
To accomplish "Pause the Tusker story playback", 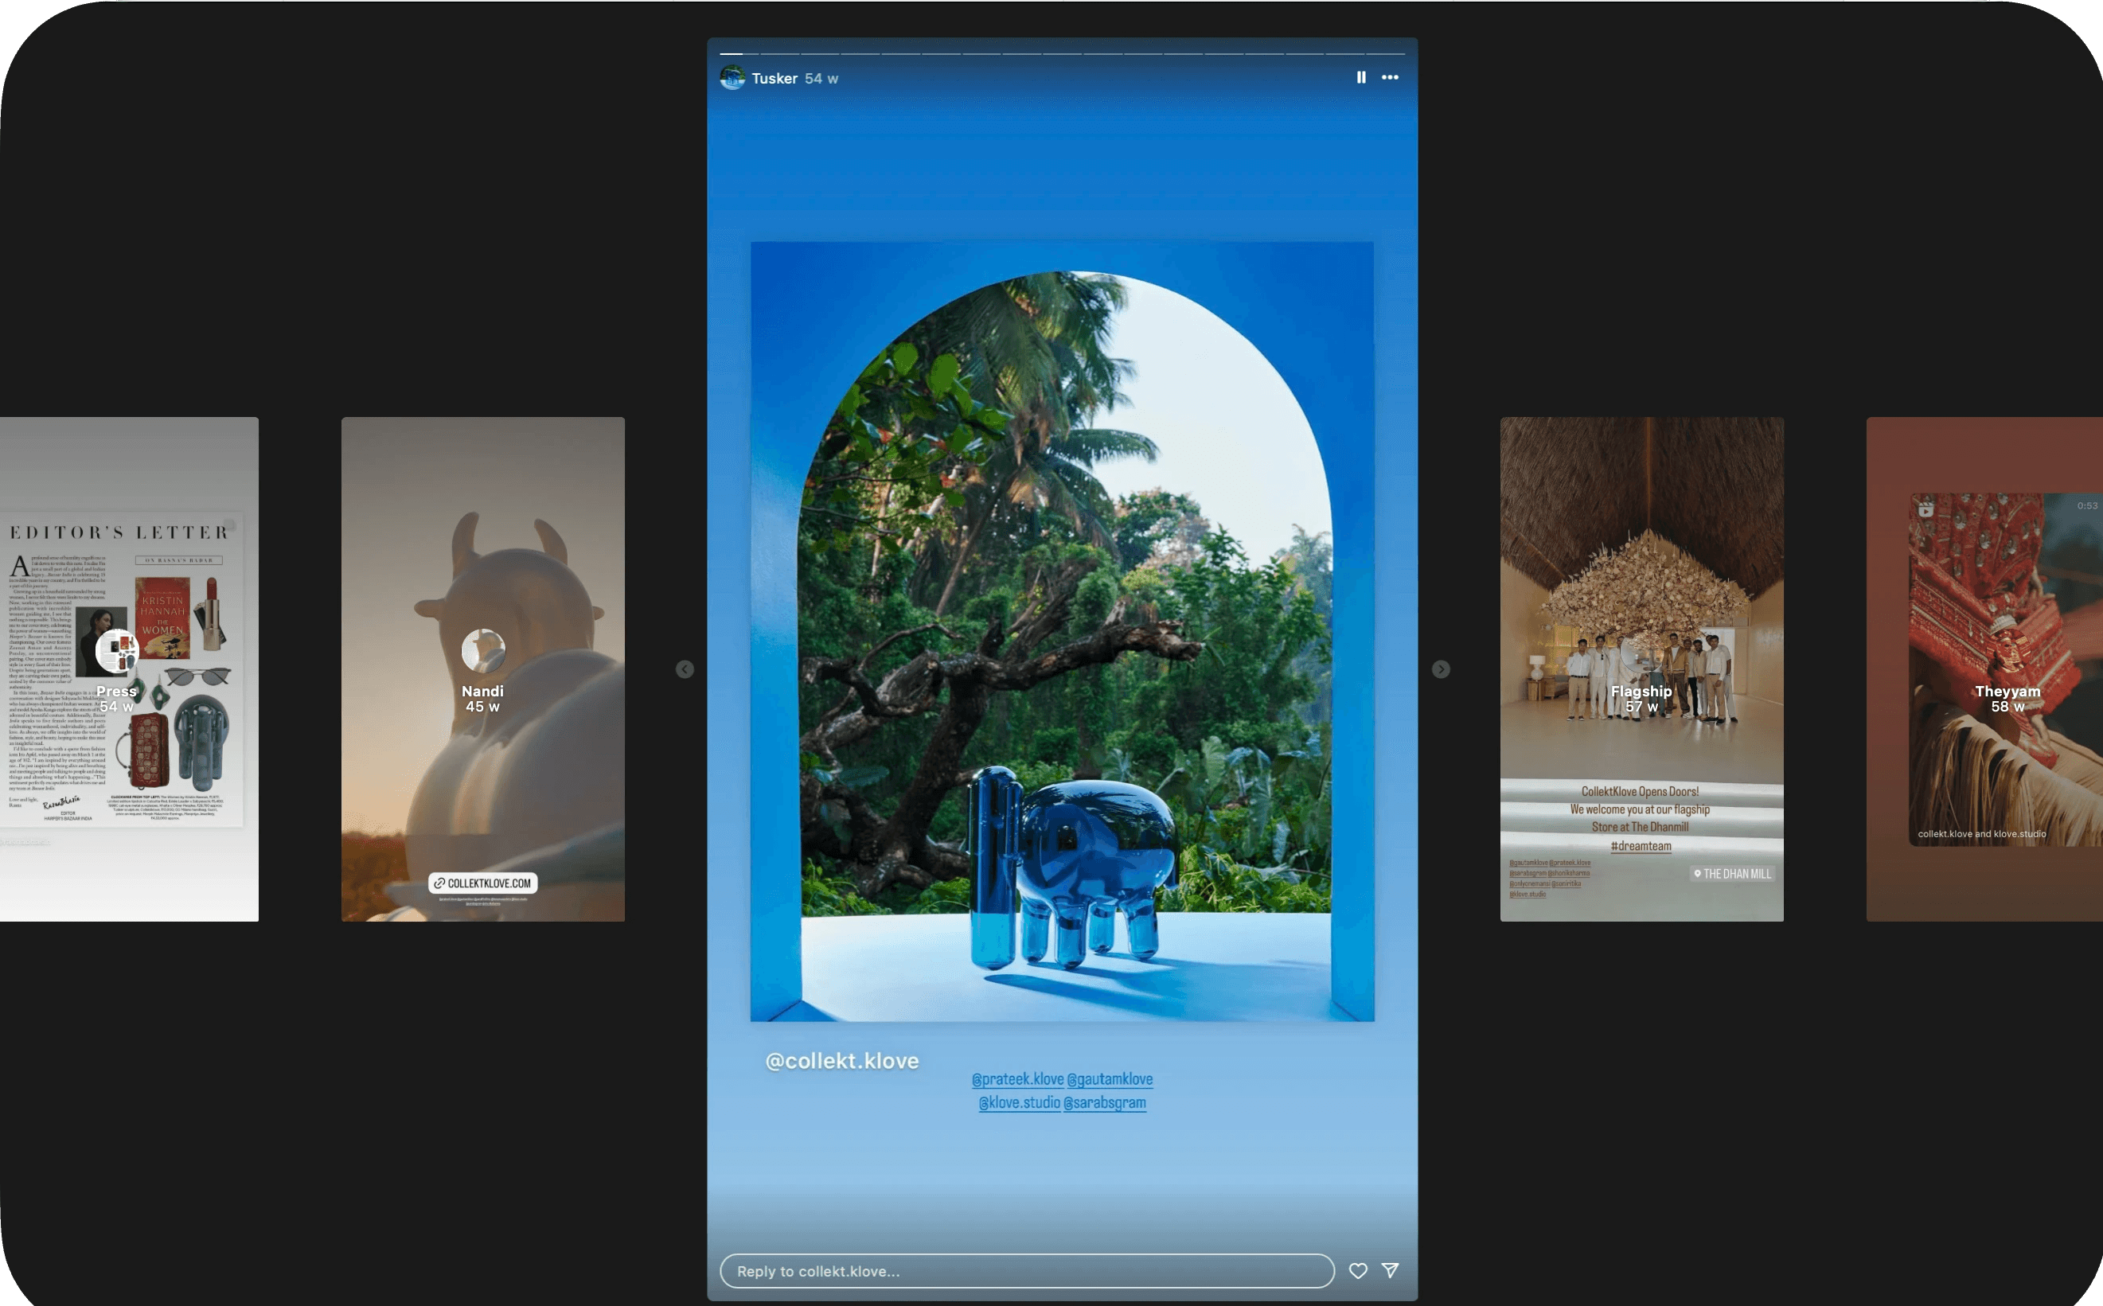I will [x=1361, y=78].
